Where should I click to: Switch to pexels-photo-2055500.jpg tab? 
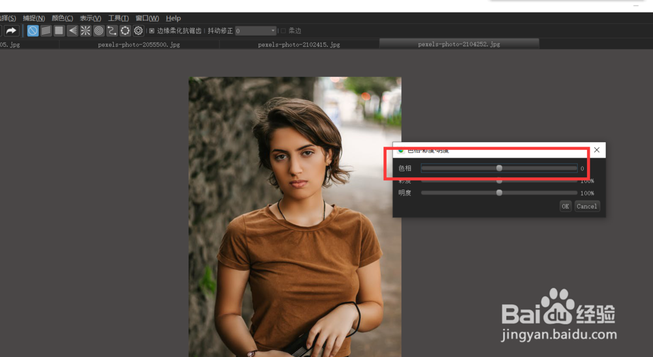(x=139, y=44)
